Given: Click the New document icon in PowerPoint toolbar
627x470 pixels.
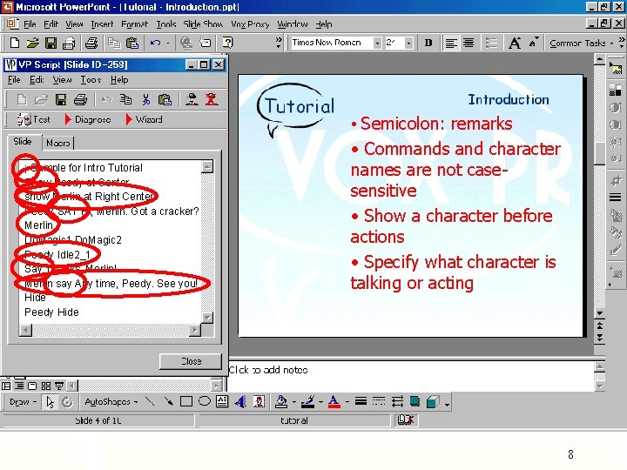Looking at the screenshot, I should coord(15,43).
